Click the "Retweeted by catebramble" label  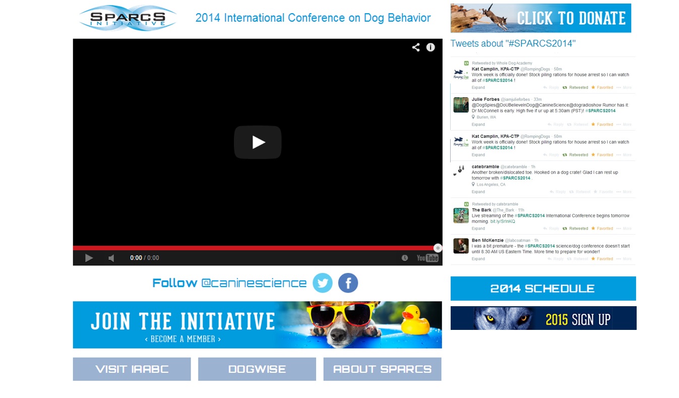(x=495, y=204)
